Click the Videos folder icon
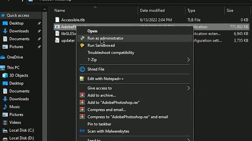Viewport: 252px width, 141px height. tap(5, 122)
